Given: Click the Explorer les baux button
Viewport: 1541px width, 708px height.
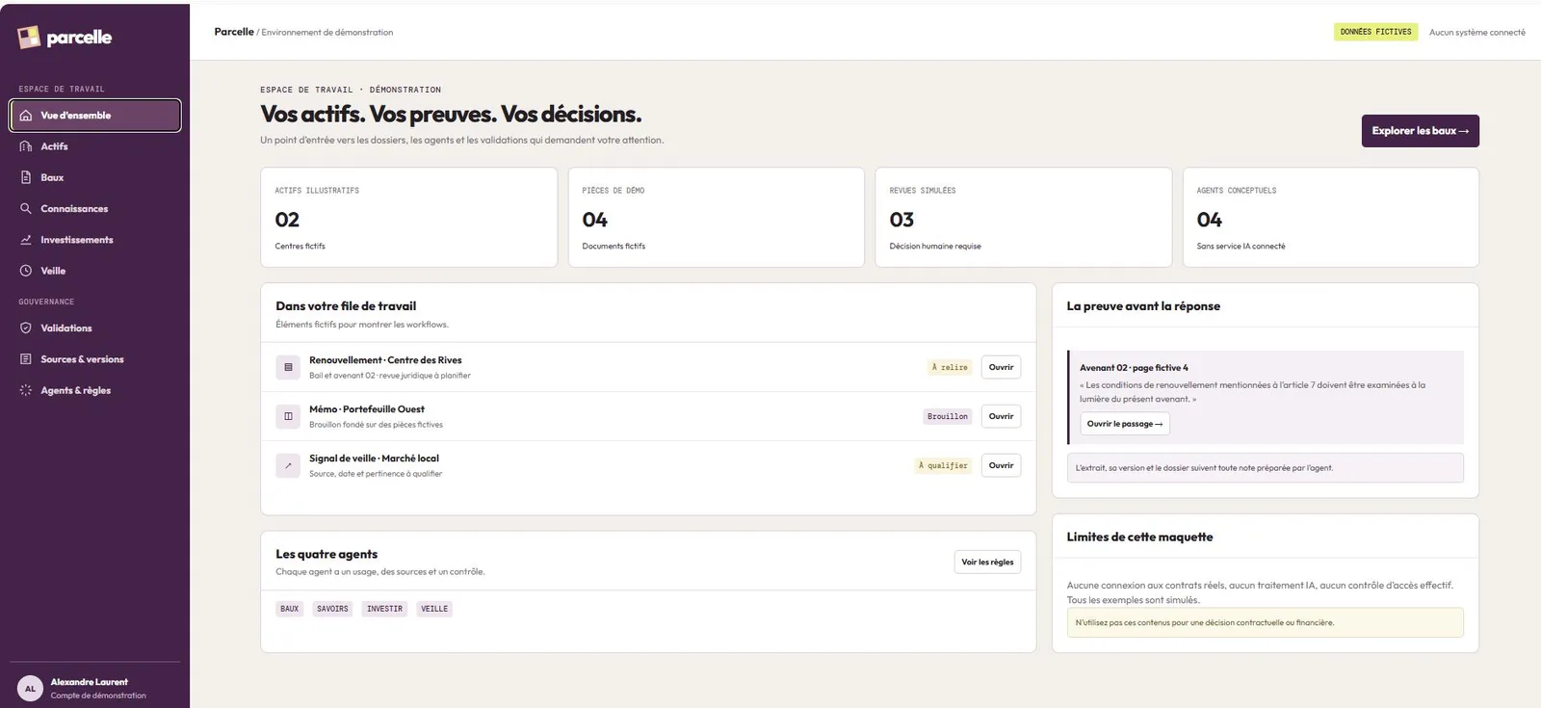Looking at the screenshot, I should pos(1420,131).
